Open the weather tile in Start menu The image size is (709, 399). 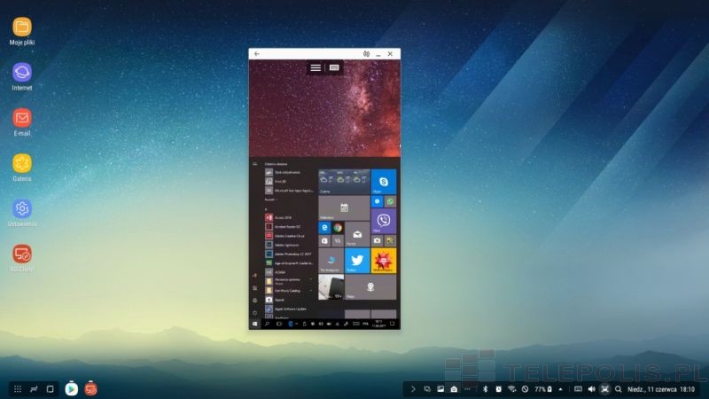click(x=344, y=182)
